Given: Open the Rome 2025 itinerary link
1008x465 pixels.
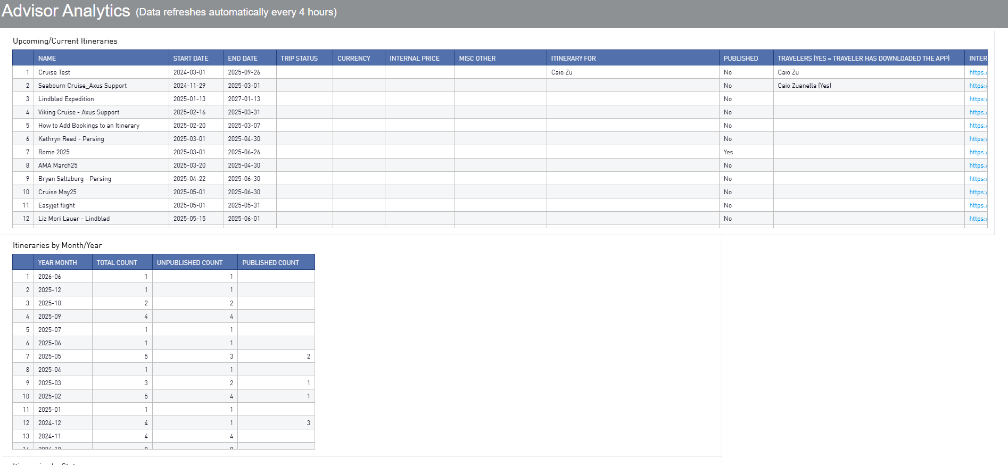Looking at the screenshot, I should (x=978, y=152).
